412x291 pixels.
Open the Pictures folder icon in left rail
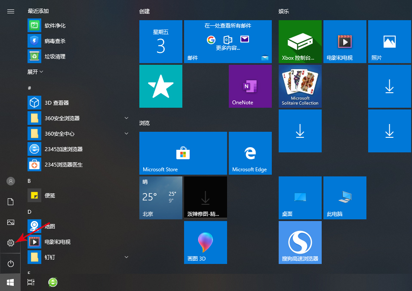click(10, 222)
